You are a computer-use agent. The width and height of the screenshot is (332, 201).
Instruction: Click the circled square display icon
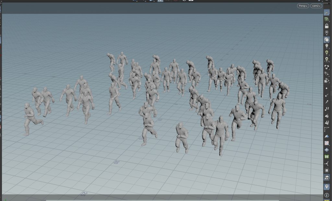point(327,170)
